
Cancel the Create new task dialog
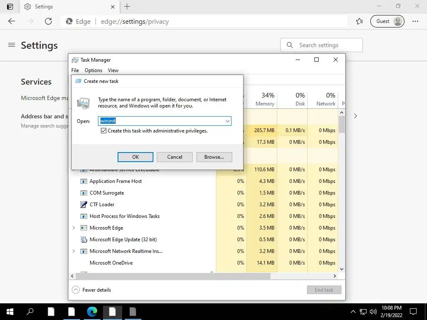(x=175, y=157)
